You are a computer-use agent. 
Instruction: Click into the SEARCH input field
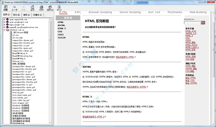(192, 23)
